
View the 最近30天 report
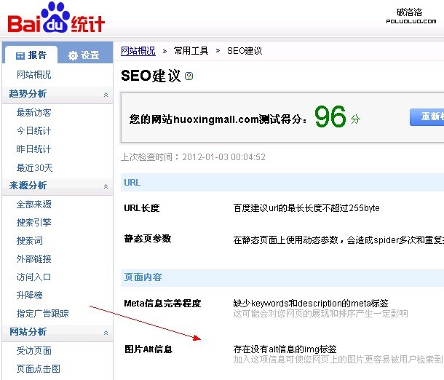click(x=34, y=167)
